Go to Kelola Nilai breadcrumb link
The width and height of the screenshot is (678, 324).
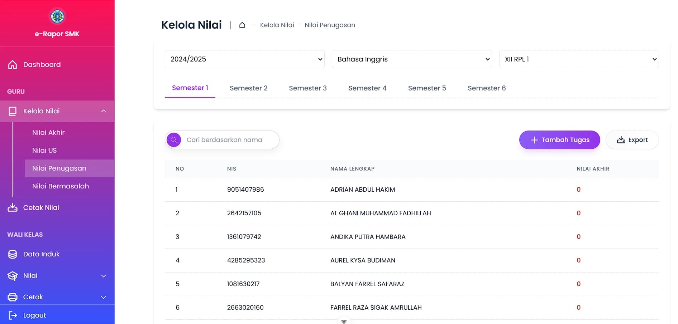[277, 25]
